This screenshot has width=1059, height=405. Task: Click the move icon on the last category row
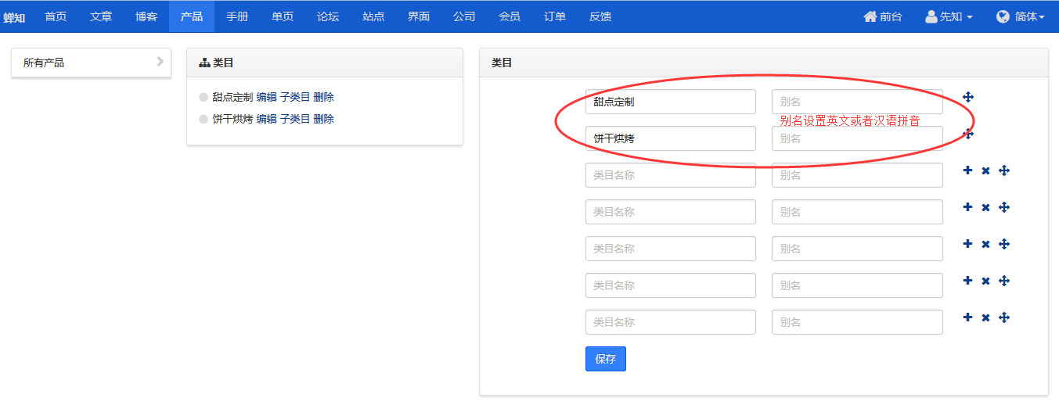pyautogui.click(x=1005, y=317)
